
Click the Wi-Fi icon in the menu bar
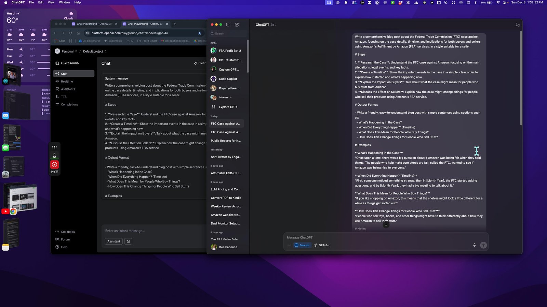pyautogui.click(x=498, y=2)
